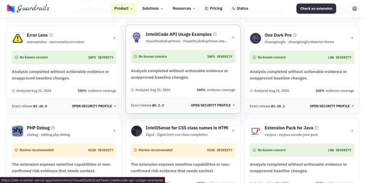Image resolution: width=366 pixels, height=183 pixels.
Task: Click the Extension Pack for Java title
Action: click(x=289, y=128)
